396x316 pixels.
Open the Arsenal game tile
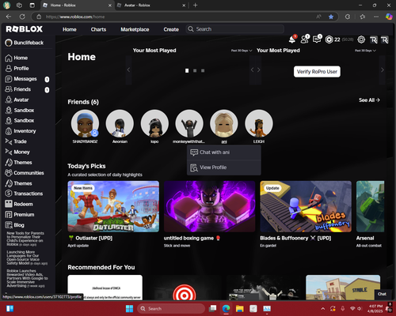(370, 206)
